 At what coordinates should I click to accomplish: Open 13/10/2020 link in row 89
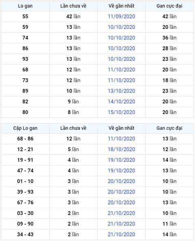[x=121, y=91]
